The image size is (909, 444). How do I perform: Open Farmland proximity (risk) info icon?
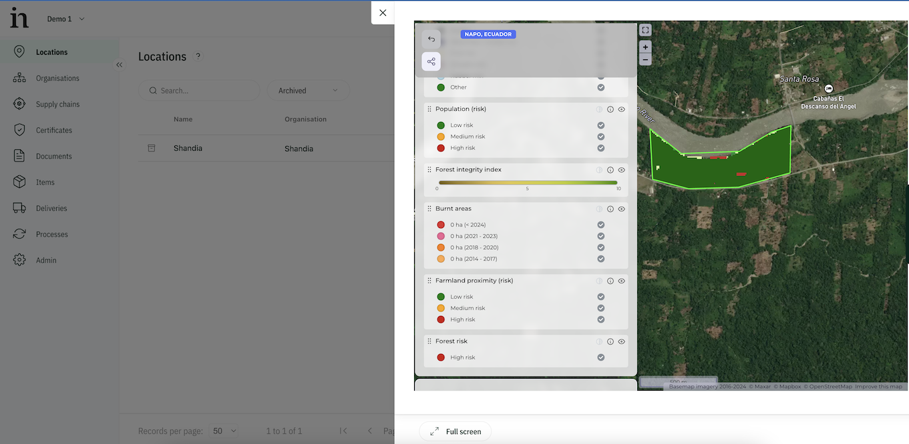coord(610,281)
